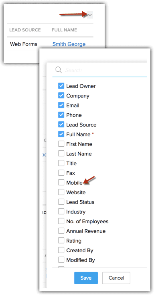This screenshot has width=154, height=295.
Task: Disable the Email column checkbox
Action: (x=61, y=105)
